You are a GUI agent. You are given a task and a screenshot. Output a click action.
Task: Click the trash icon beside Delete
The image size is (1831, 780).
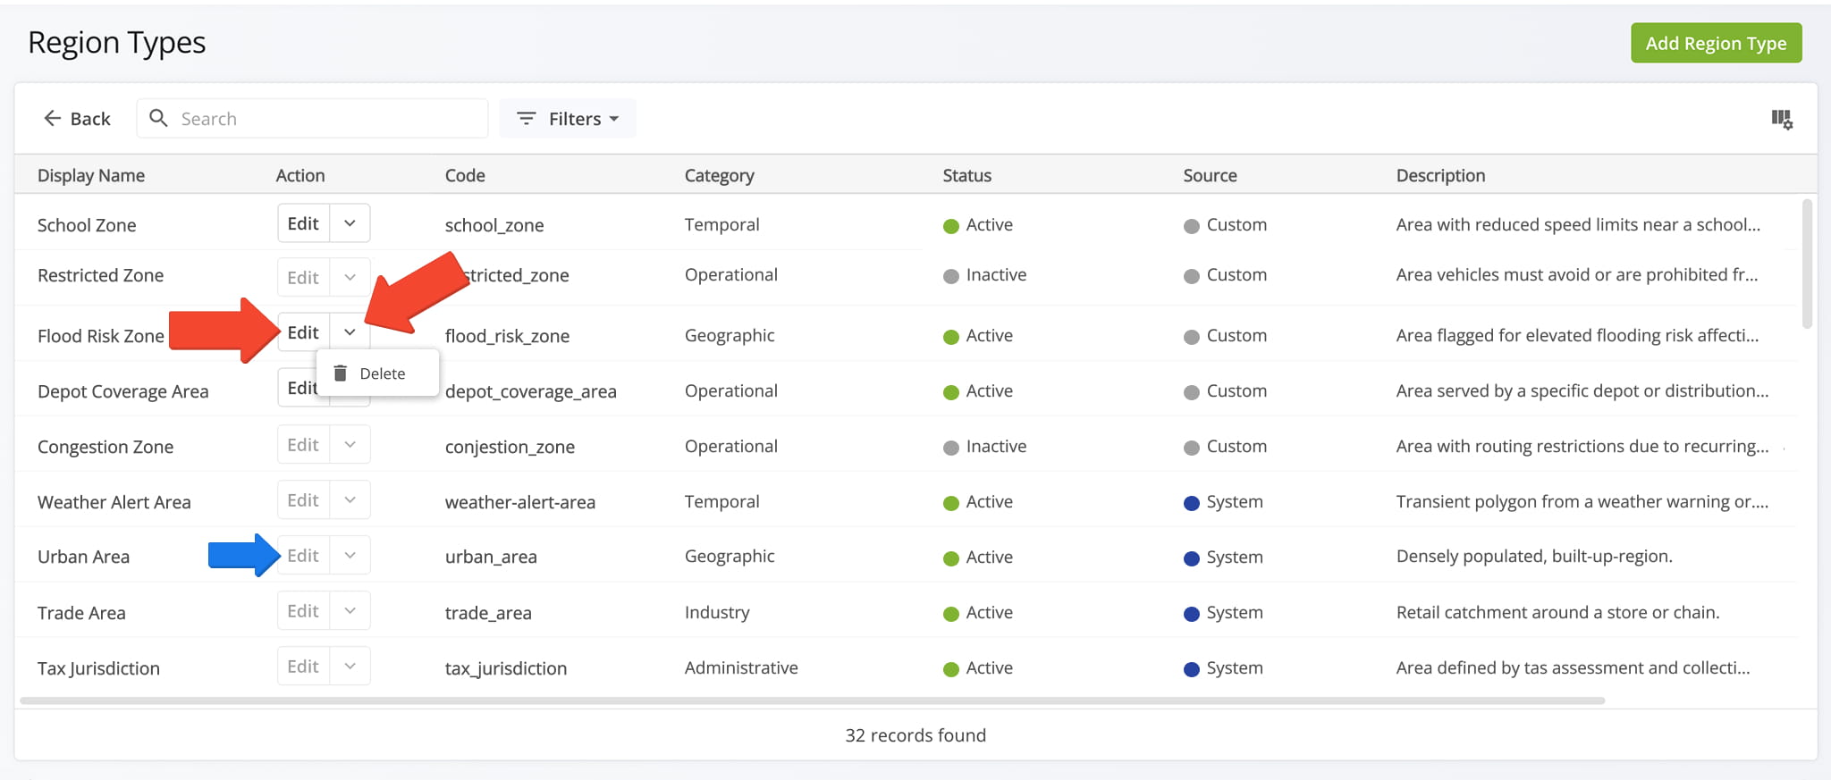(340, 373)
